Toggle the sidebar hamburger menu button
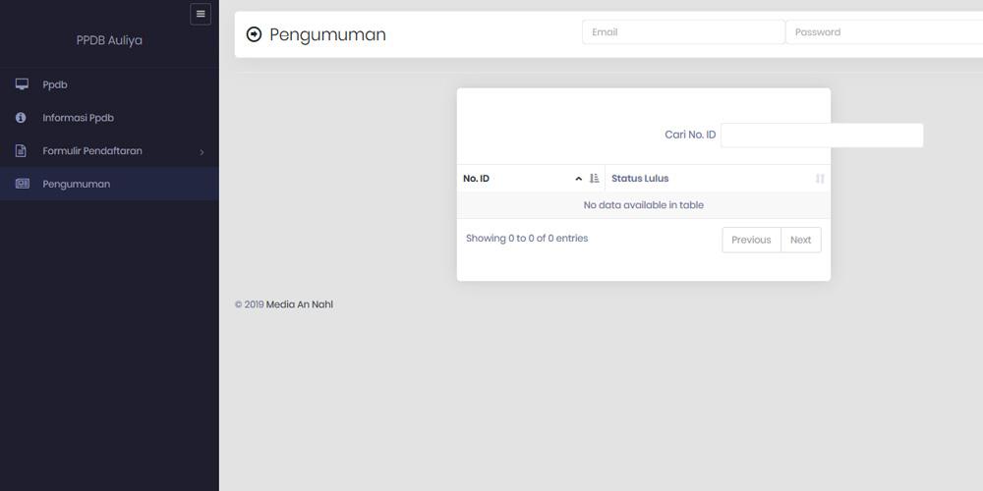The image size is (983, 491). pyautogui.click(x=201, y=15)
